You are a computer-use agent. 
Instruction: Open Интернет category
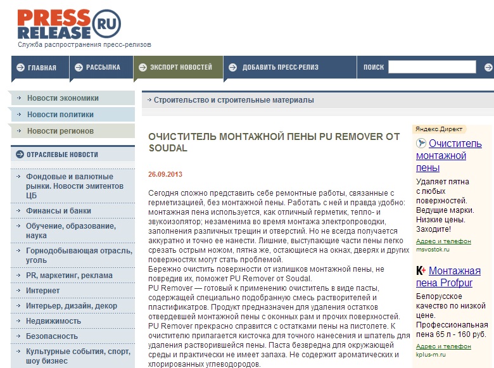tap(42, 291)
